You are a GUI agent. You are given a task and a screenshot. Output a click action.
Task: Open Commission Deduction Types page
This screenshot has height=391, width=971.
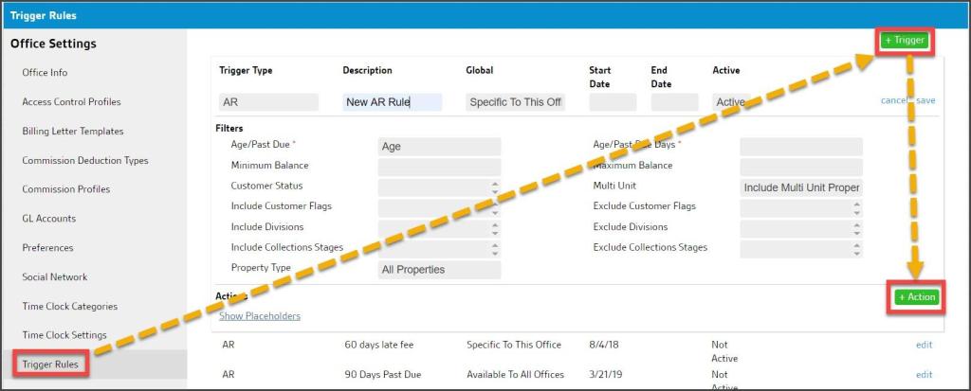(x=84, y=161)
